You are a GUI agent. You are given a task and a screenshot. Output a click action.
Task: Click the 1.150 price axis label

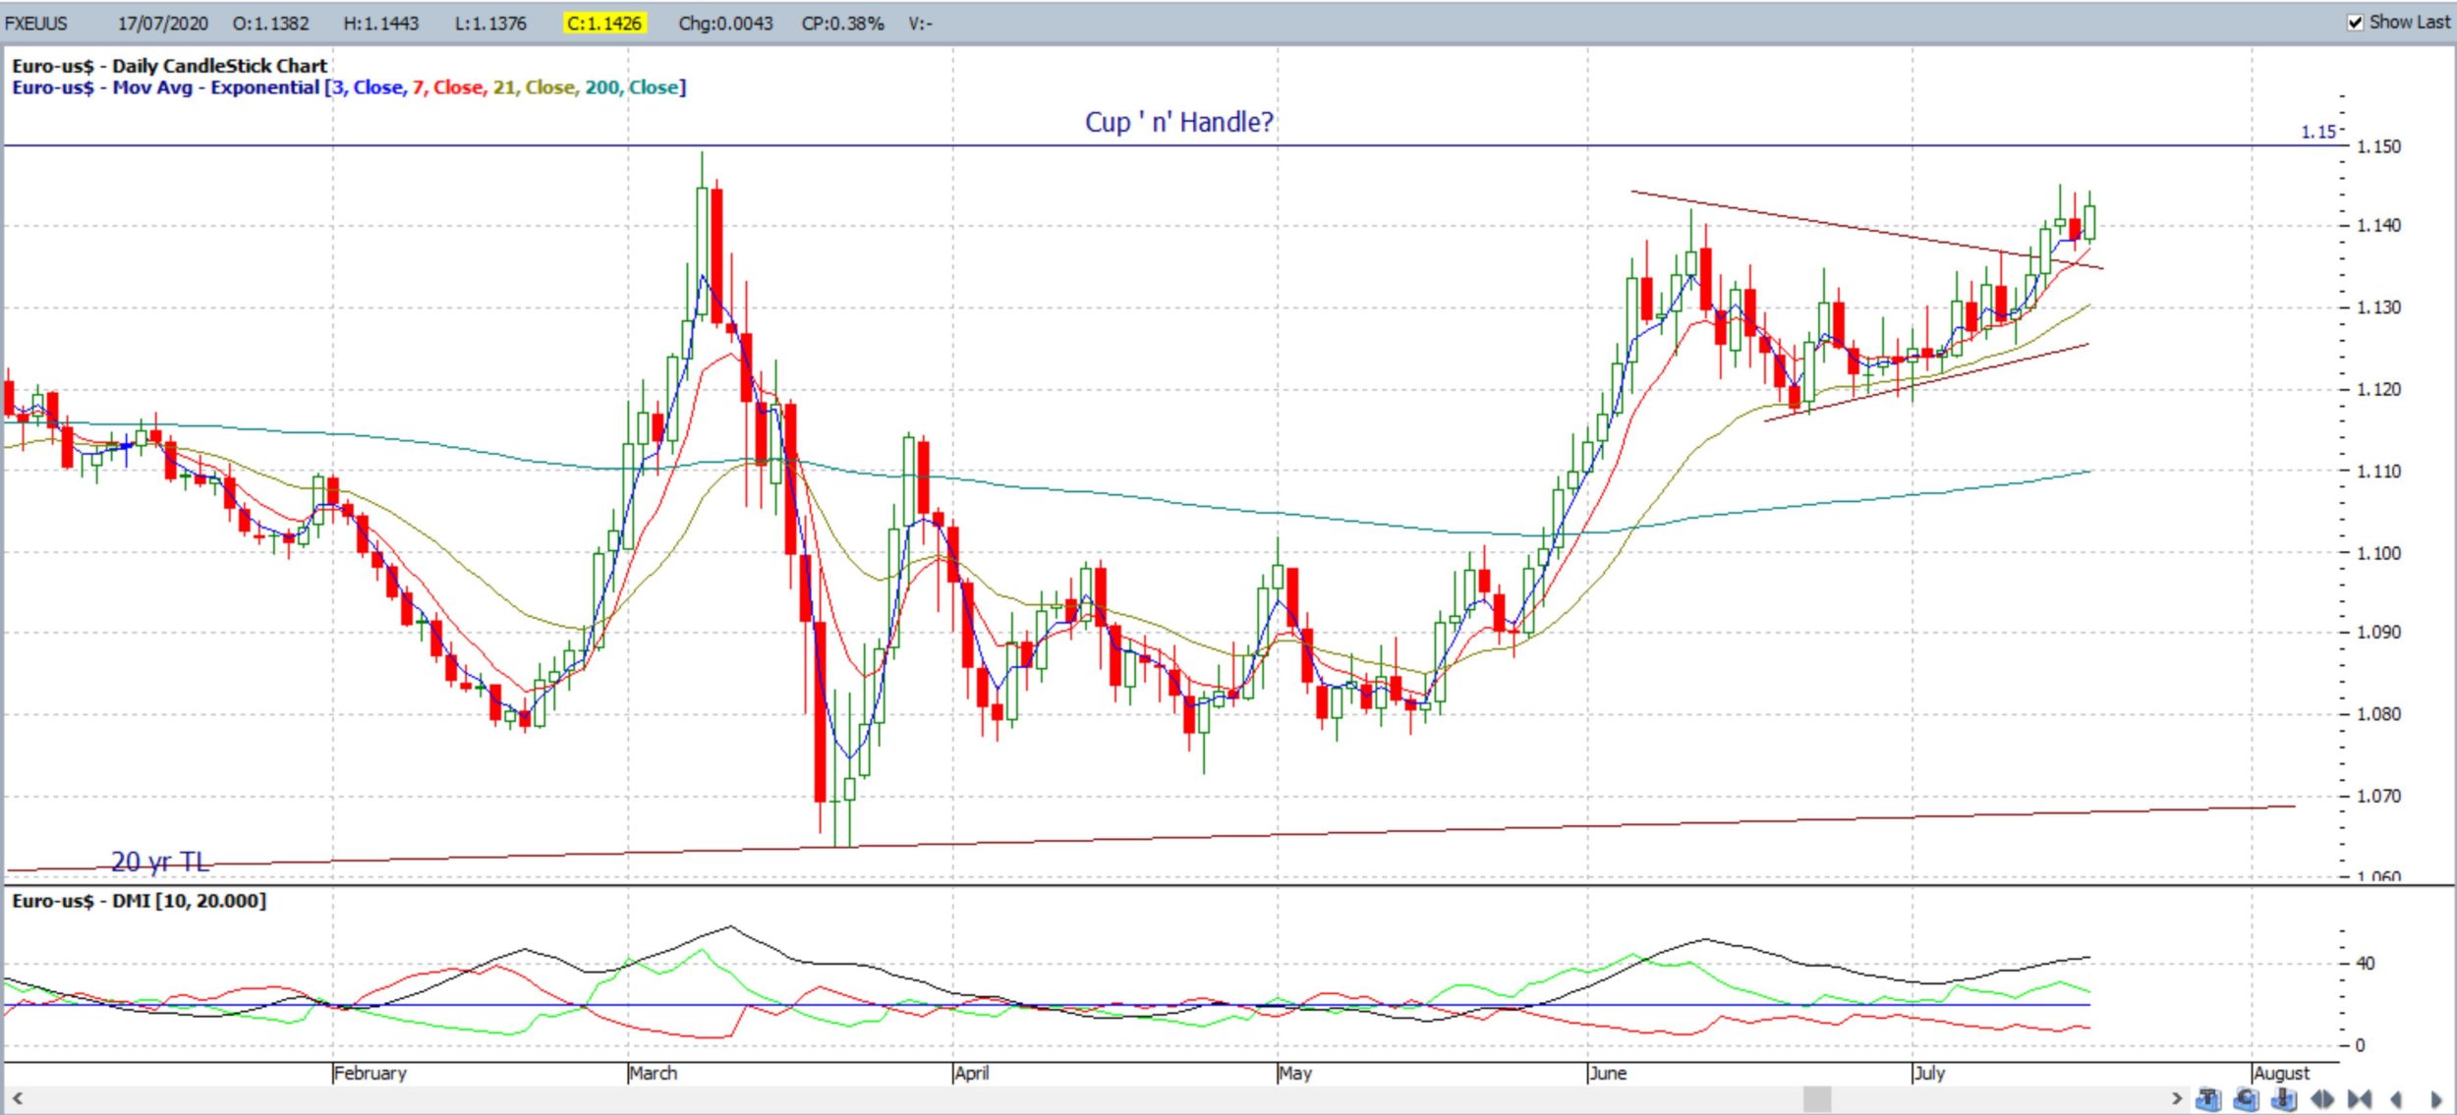[2378, 146]
